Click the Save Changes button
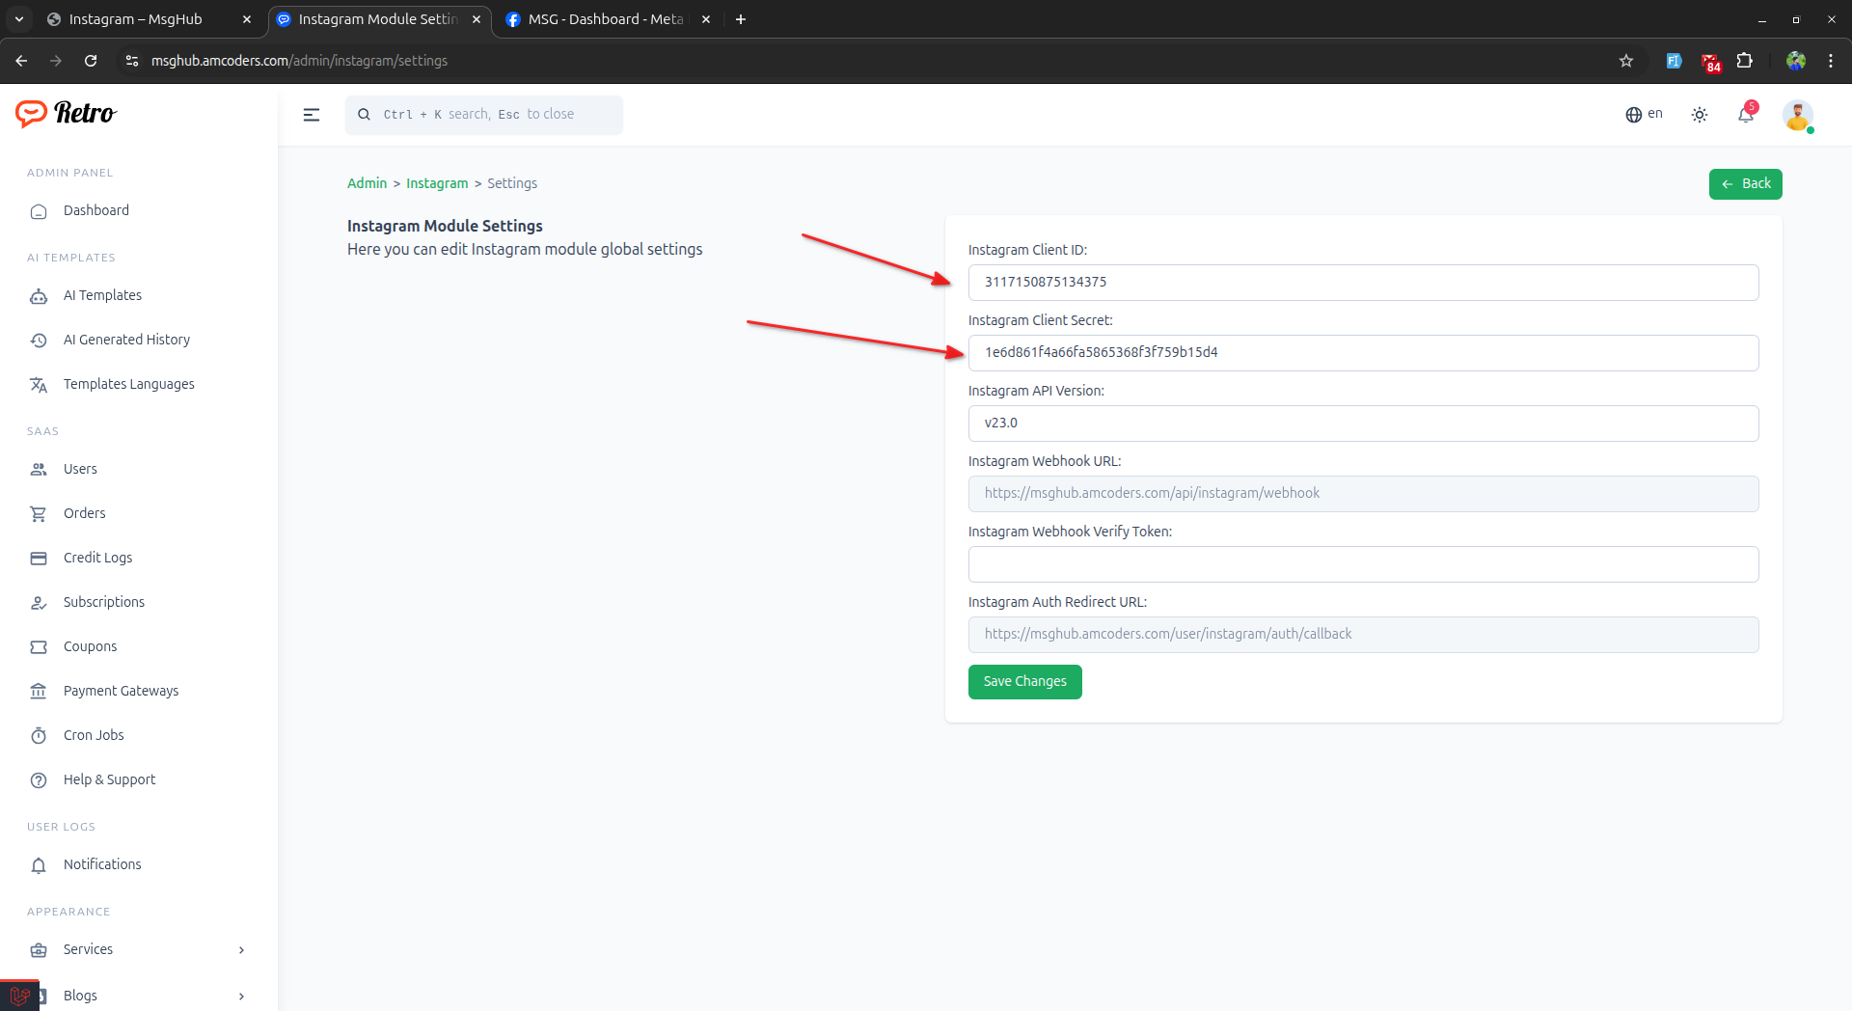 pyautogui.click(x=1024, y=681)
